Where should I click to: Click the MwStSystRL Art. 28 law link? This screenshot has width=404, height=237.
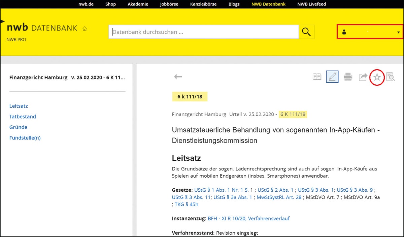click(279, 197)
